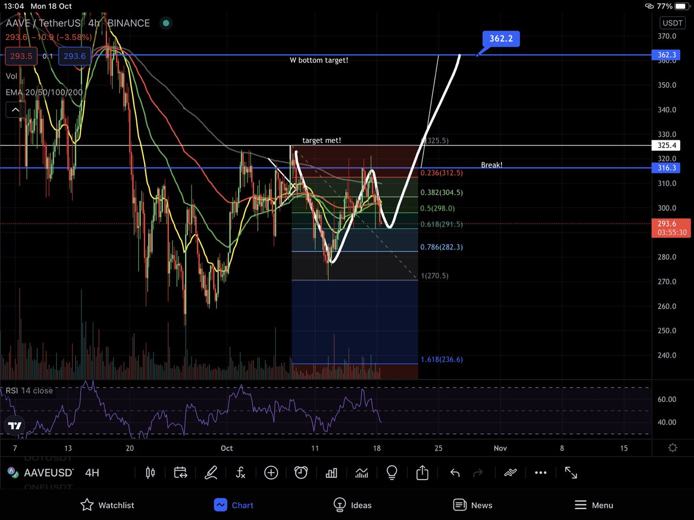Tap the Oct date on time axis

tap(227, 448)
